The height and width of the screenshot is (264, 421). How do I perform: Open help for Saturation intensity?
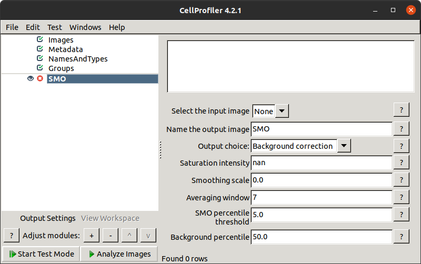point(402,163)
